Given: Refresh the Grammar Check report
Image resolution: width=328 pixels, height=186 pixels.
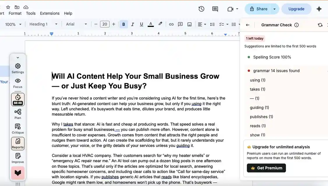Looking at the screenshot, I should (x=320, y=25).
